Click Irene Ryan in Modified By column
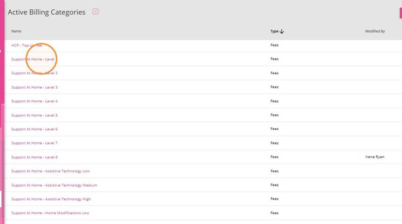The image size is (402, 224). [375, 157]
